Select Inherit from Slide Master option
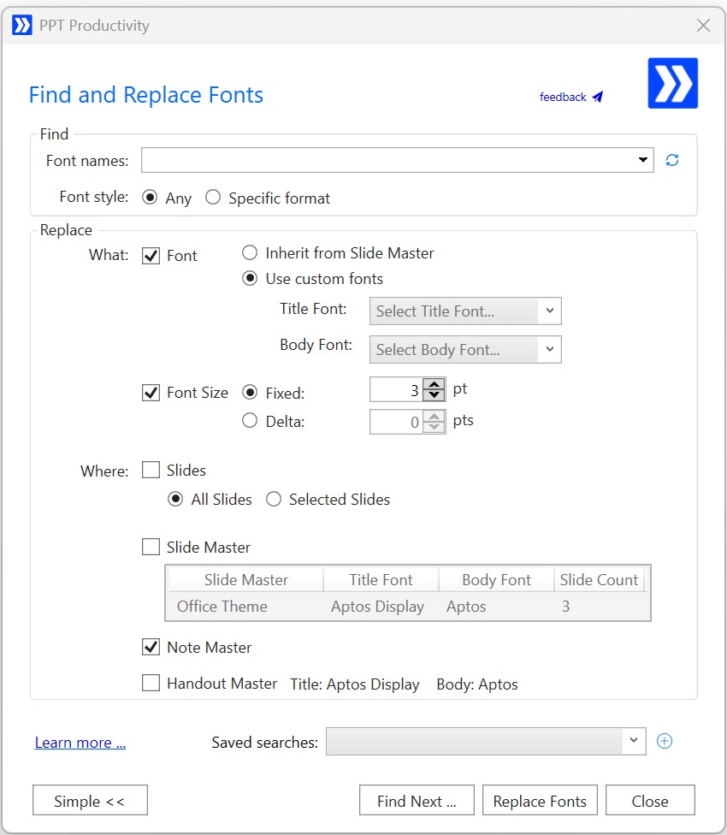 click(250, 252)
